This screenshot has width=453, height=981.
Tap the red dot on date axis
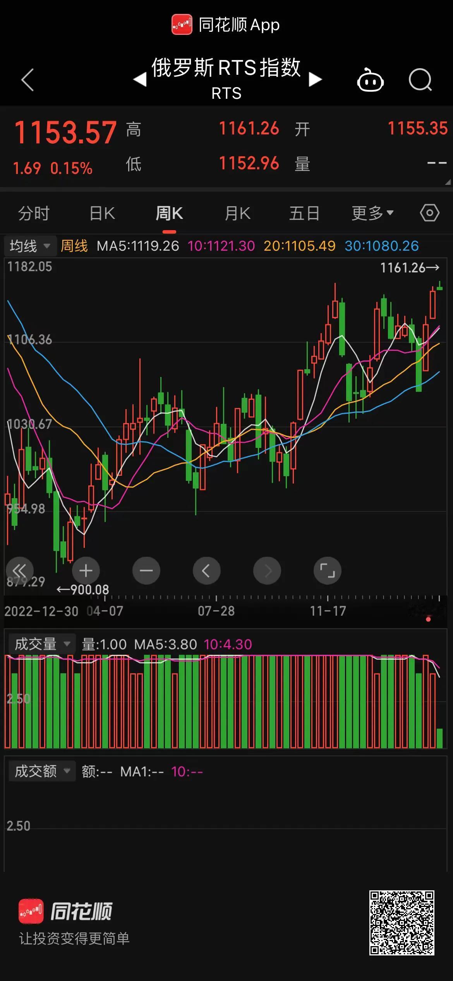coord(428,620)
